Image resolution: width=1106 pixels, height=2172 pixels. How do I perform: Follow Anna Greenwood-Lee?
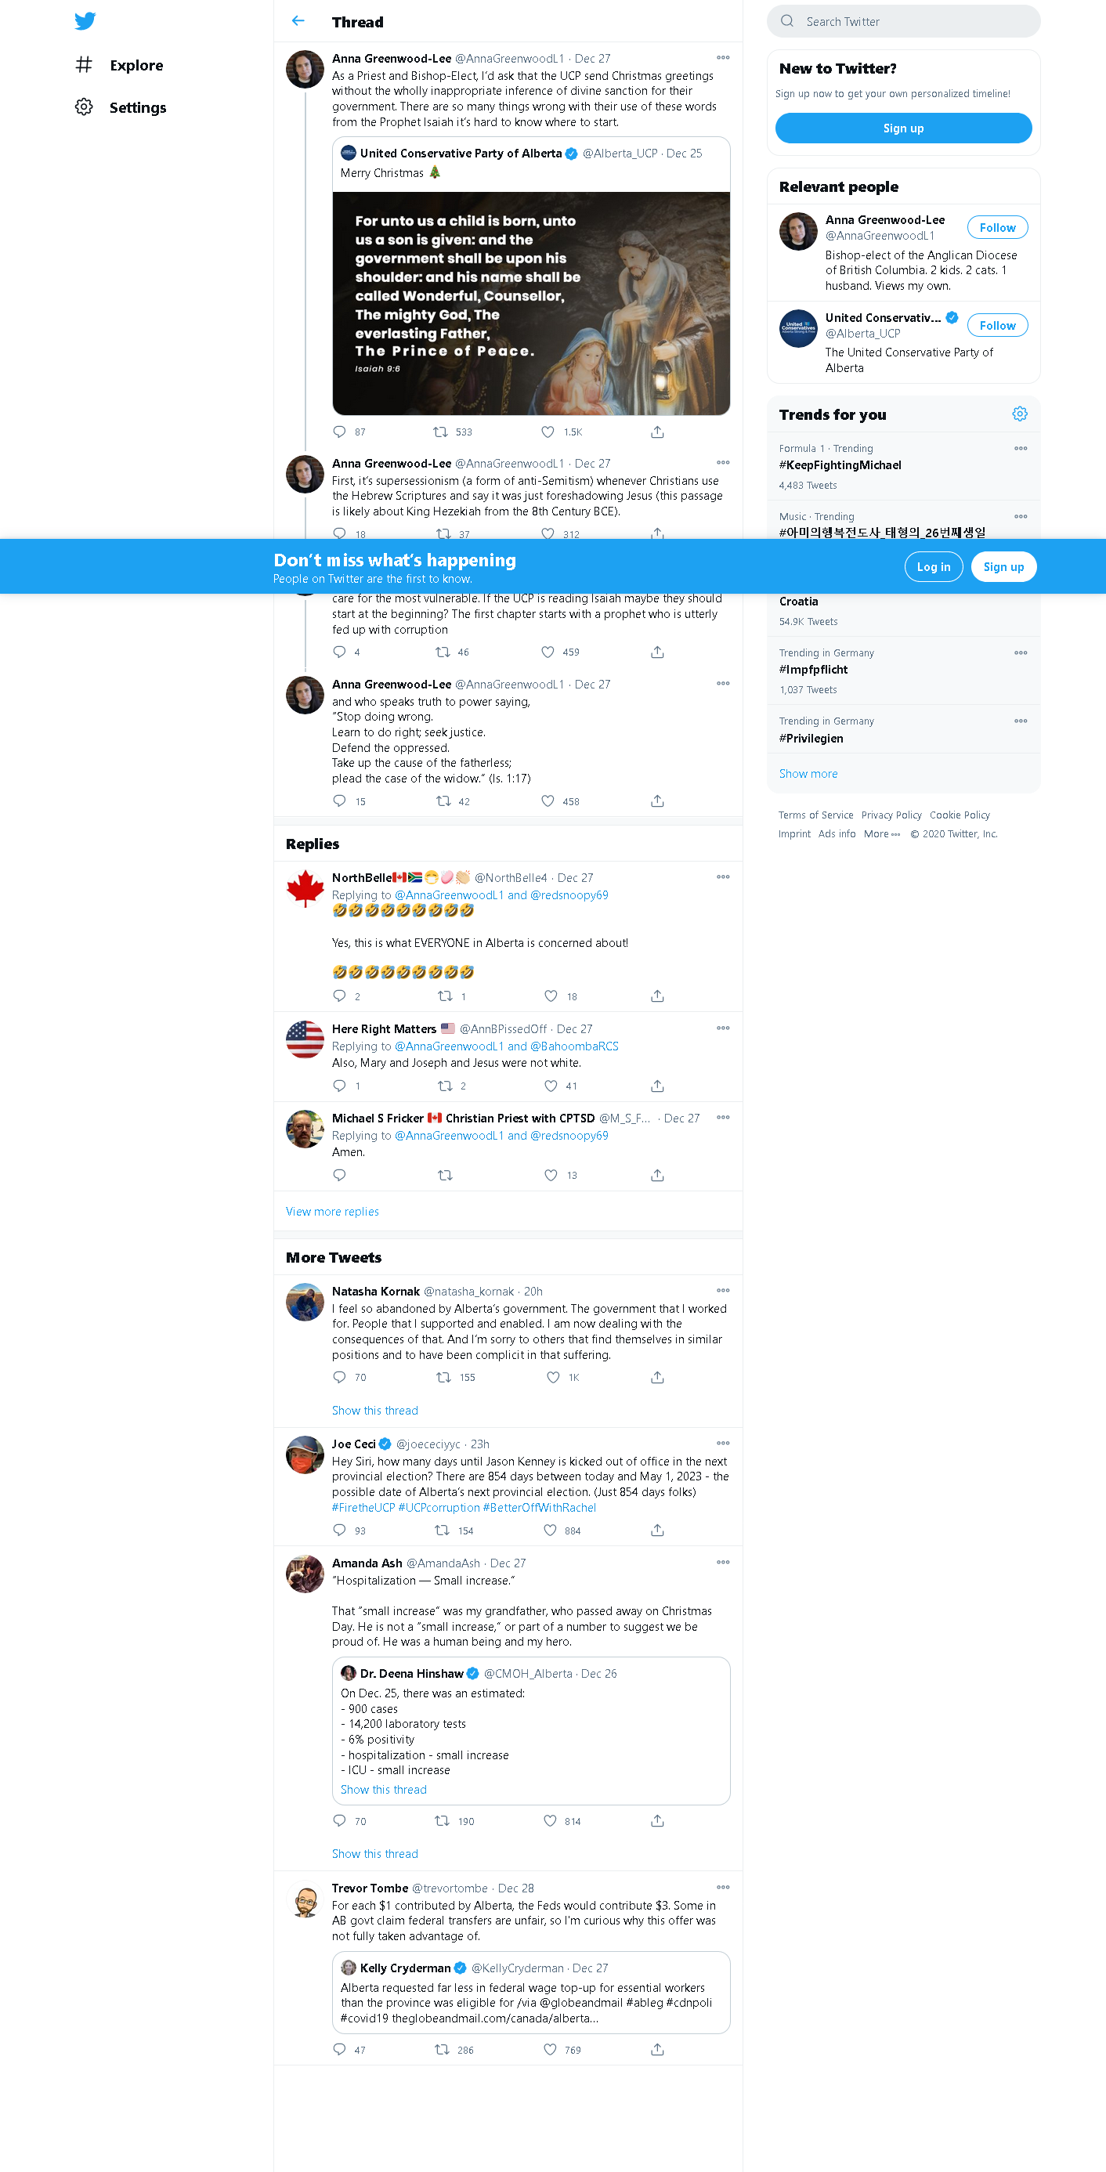coord(997,228)
